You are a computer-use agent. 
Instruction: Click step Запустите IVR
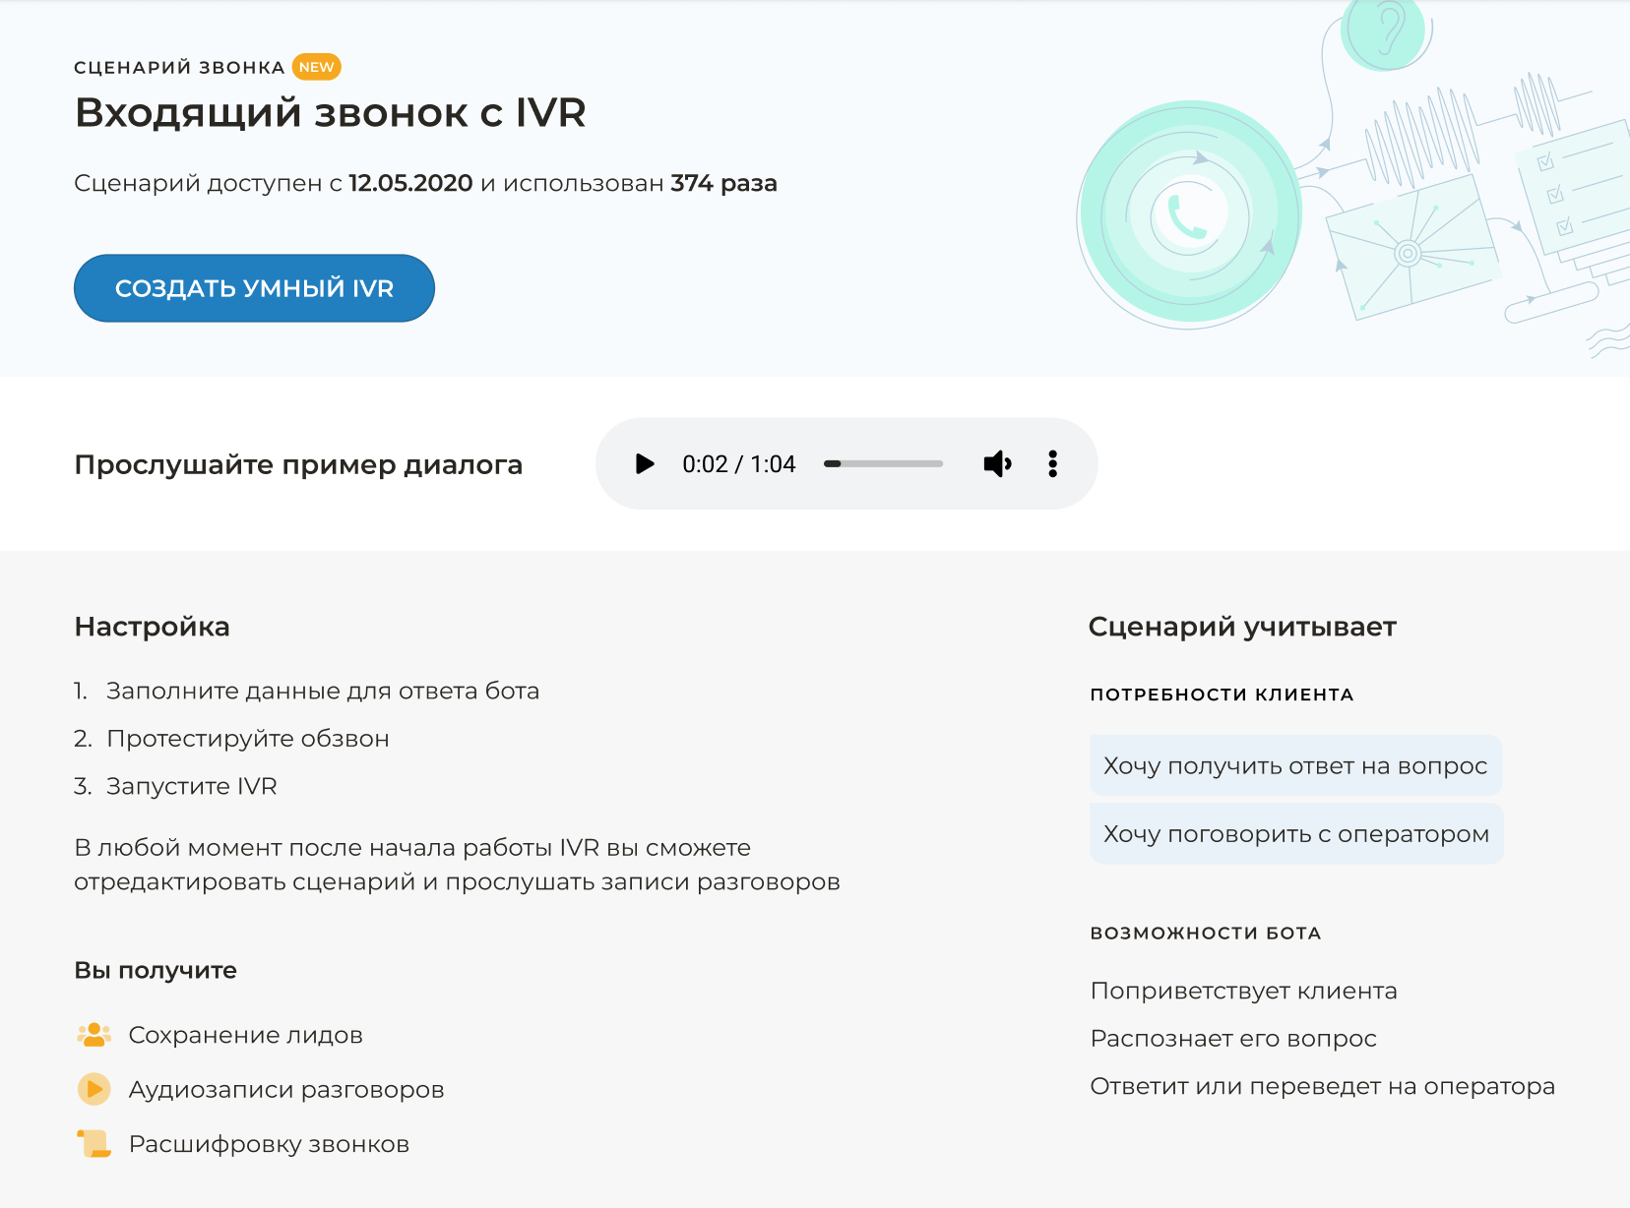(x=192, y=786)
